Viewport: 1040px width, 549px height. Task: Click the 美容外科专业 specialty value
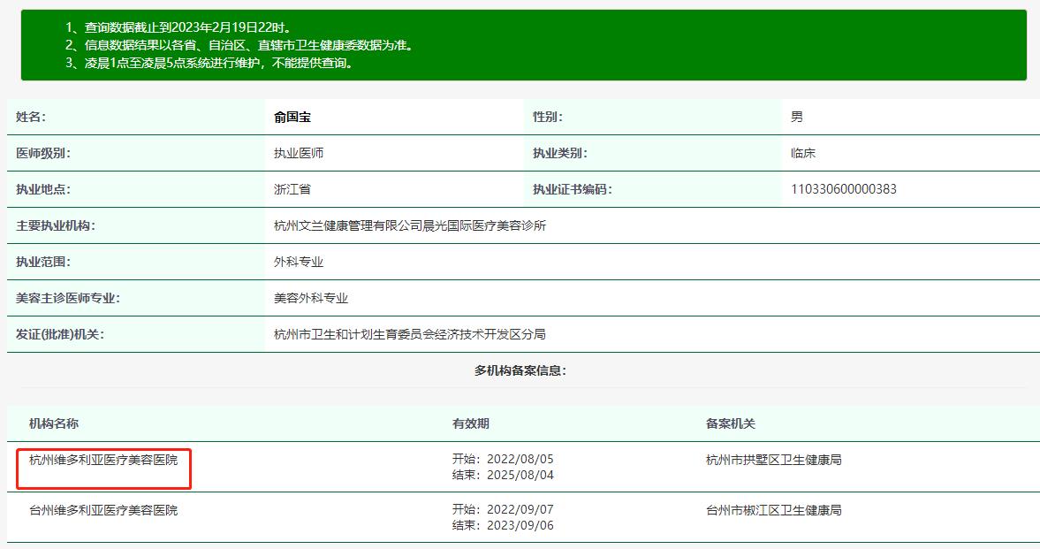[x=311, y=298]
